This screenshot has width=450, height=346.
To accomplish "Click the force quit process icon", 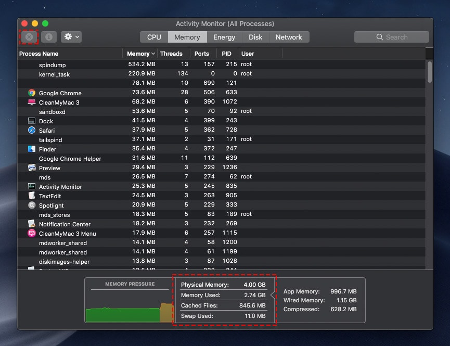I will (x=29, y=37).
